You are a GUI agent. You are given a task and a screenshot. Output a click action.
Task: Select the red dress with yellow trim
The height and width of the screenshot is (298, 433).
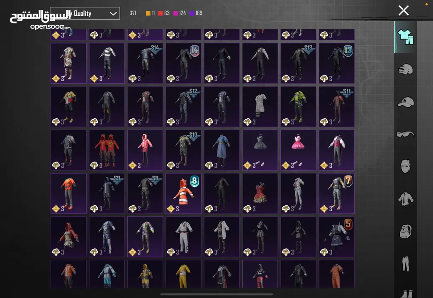click(260, 194)
